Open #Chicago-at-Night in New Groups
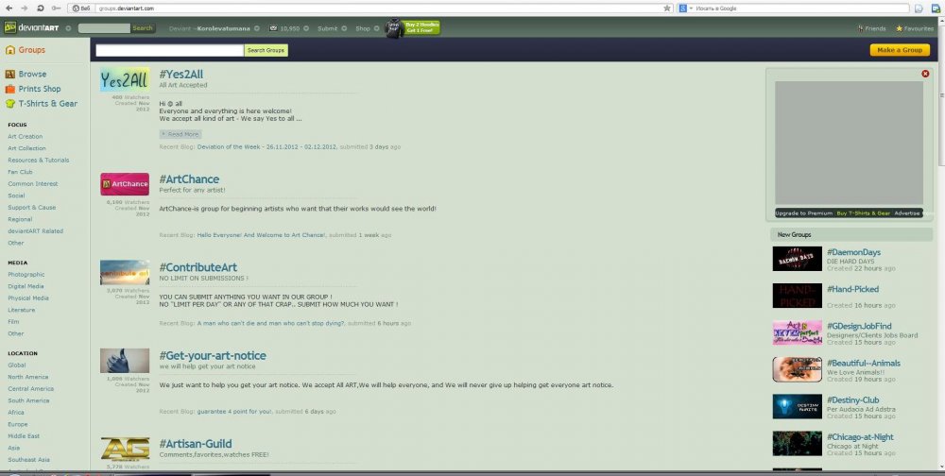 click(x=860, y=437)
